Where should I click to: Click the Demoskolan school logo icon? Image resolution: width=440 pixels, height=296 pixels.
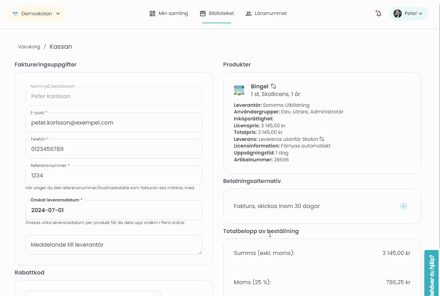(15, 14)
